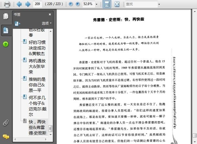Screen dimensions: 197x144
Task: Zoom out with the minus button
Action: click(71, 4)
